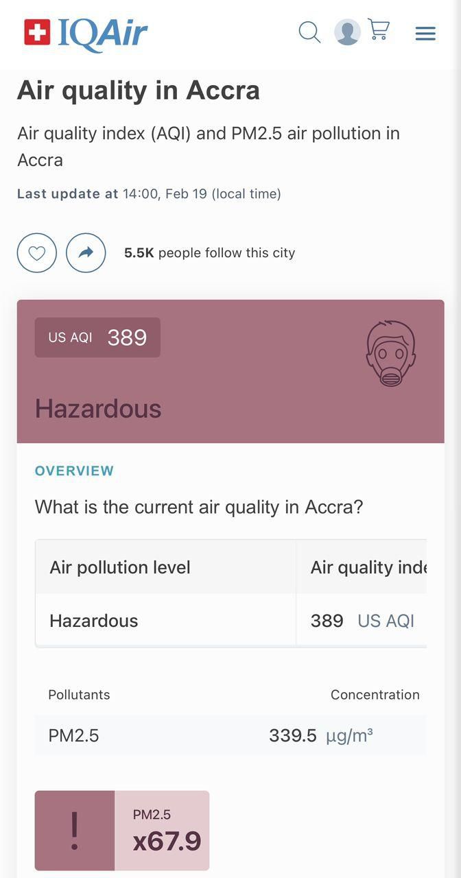Click the OVERVIEW section label
Image resolution: width=461 pixels, height=878 pixels.
(x=74, y=471)
